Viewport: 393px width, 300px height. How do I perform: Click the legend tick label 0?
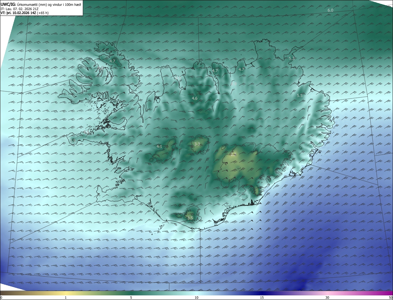point(1,298)
